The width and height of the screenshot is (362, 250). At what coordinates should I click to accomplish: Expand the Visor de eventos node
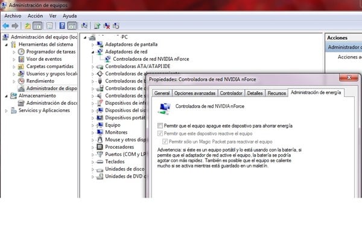(x=14, y=60)
